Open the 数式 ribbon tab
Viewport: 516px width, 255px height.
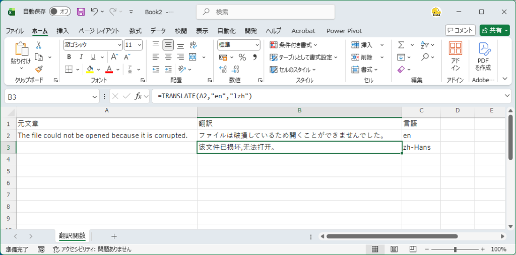[136, 31]
